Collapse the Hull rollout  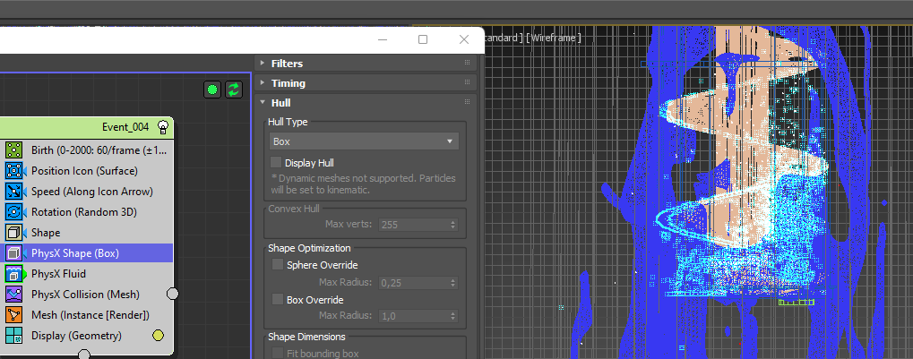coord(280,103)
